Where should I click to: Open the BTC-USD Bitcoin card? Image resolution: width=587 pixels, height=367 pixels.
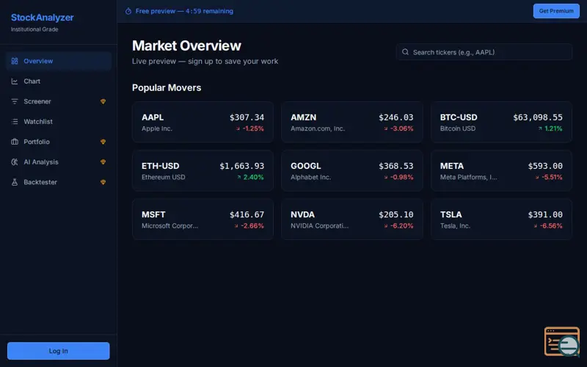(x=501, y=122)
